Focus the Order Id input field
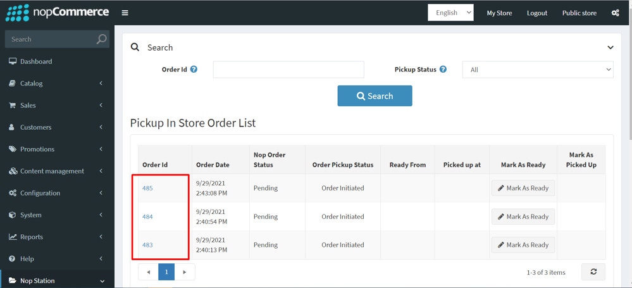 (288, 70)
